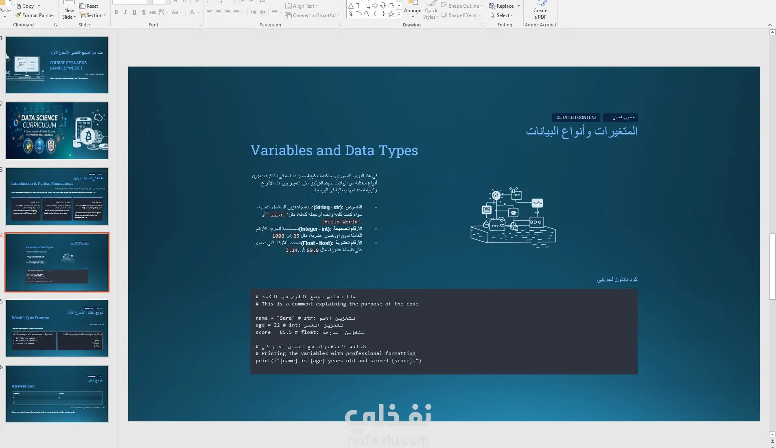The image size is (776, 448).
Task: Open the Introduction to Python Foundations slide
Action: [57, 197]
